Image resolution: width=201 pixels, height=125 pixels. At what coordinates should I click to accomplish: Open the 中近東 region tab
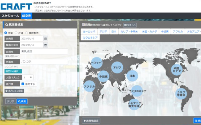pyautogui.click(x=165, y=31)
